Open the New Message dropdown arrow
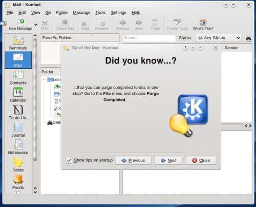Screen dimensions: 256x207 click(x=36, y=24)
